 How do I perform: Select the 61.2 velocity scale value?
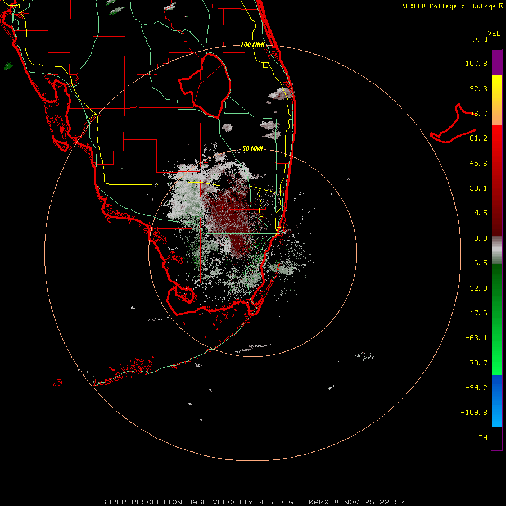[478, 138]
